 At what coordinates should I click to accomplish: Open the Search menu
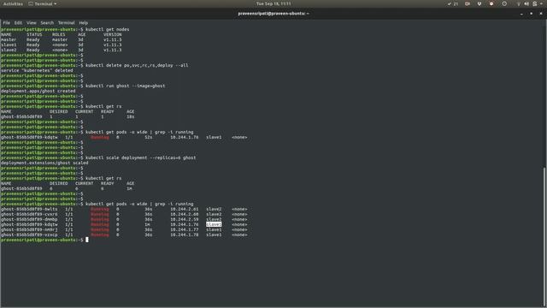click(47, 23)
